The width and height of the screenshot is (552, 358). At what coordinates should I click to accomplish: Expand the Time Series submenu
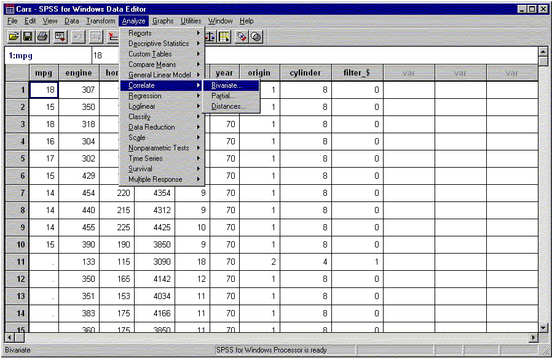point(161,158)
